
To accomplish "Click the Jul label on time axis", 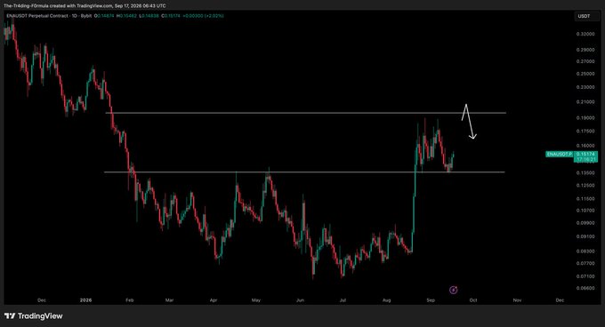I will click(x=343, y=300).
